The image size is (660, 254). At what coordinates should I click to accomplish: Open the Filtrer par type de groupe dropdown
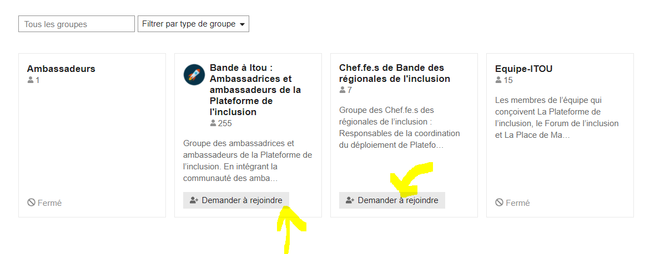point(193,24)
